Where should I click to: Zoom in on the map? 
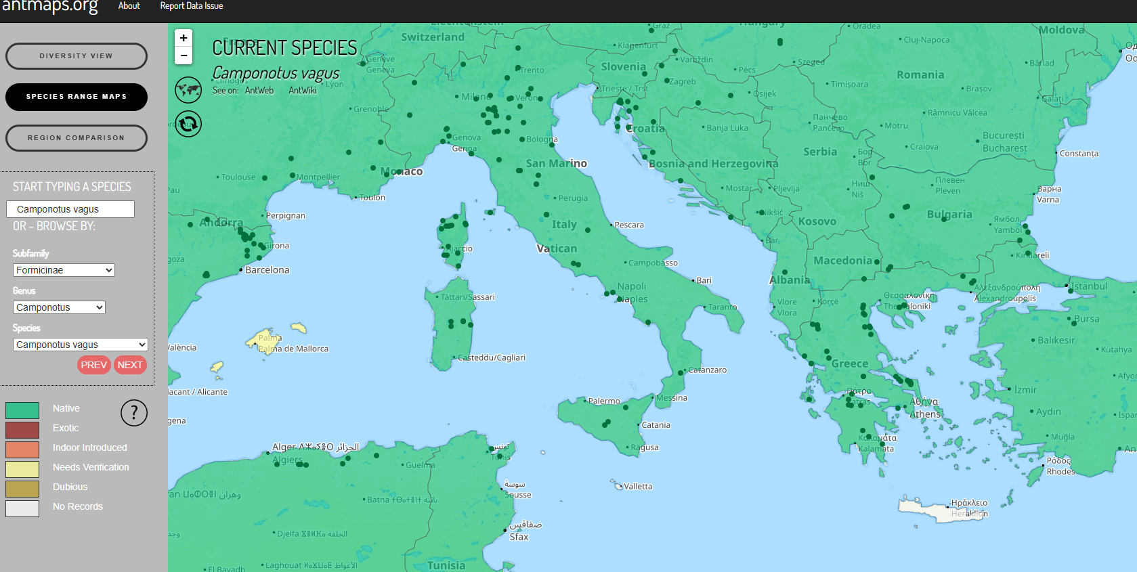click(184, 38)
